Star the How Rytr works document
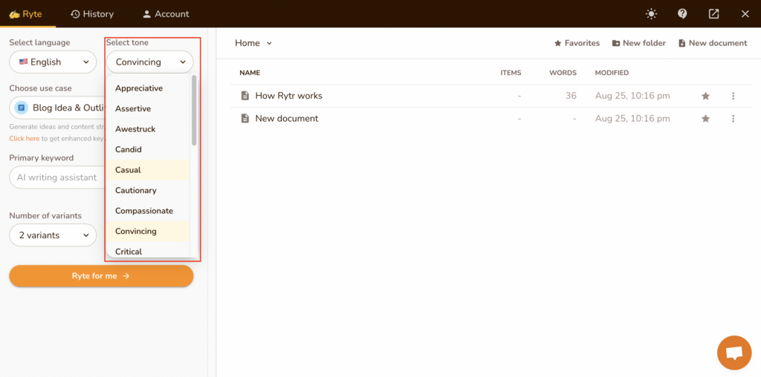The height and width of the screenshot is (377, 761). click(x=705, y=96)
